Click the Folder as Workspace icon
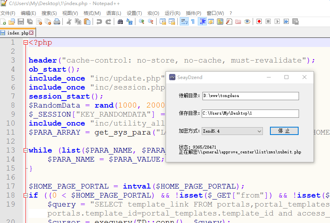Screen dimensions: 330x223 coord(238,22)
